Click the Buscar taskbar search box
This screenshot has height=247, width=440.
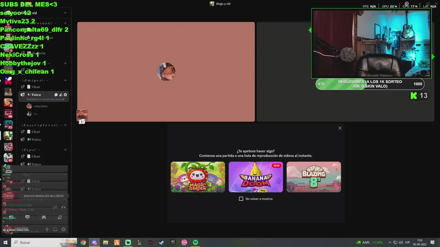point(44,243)
